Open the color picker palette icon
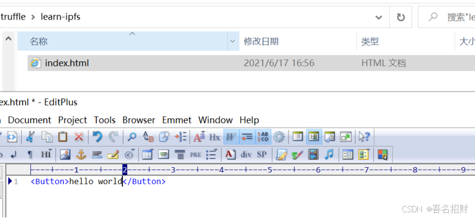 (x=383, y=154)
